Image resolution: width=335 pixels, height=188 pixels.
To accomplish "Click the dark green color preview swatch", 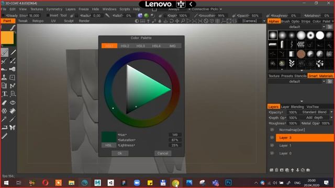I will [x=109, y=137].
